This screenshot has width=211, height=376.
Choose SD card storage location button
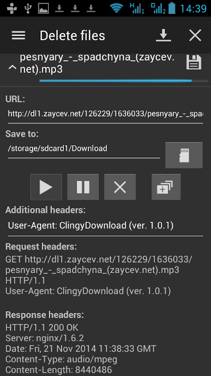[x=184, y=155]
